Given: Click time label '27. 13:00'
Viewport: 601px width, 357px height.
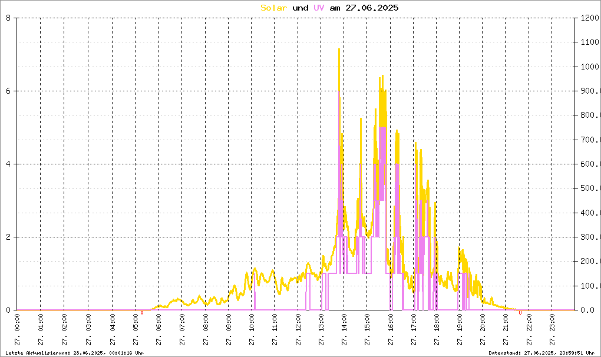Looking at the screenshot, I should click(x=321, y=329).
